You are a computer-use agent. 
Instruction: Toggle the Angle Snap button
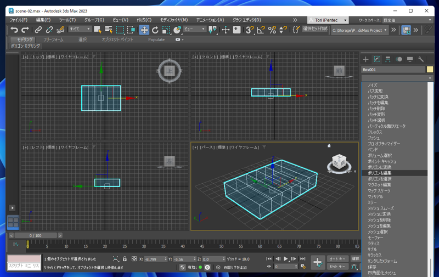point(261,30)
